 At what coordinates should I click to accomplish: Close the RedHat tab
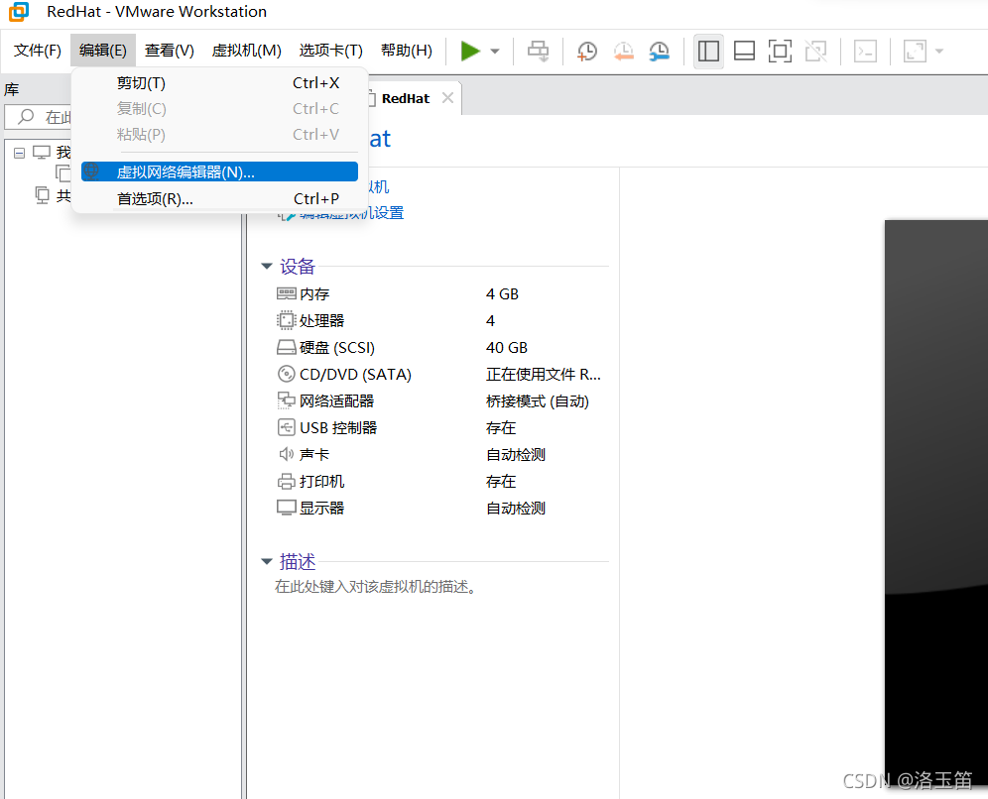pyautogui.click(x=447, y=98)
